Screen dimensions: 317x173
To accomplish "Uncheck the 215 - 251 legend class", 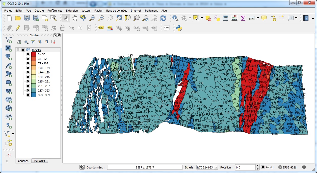I will coord(28,81).
